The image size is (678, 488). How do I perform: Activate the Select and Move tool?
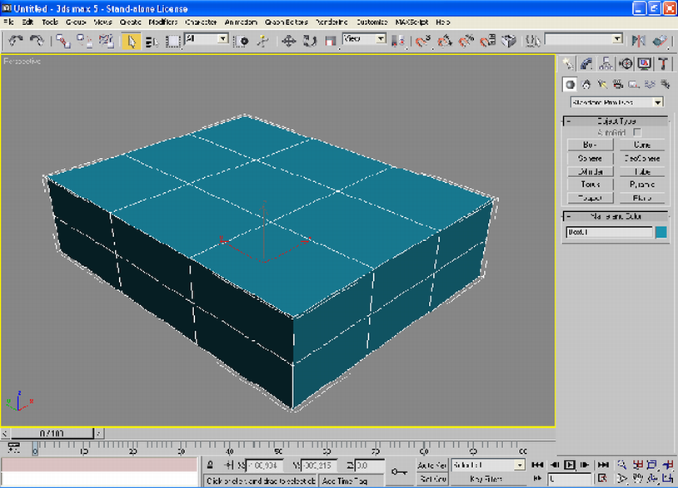289,40
